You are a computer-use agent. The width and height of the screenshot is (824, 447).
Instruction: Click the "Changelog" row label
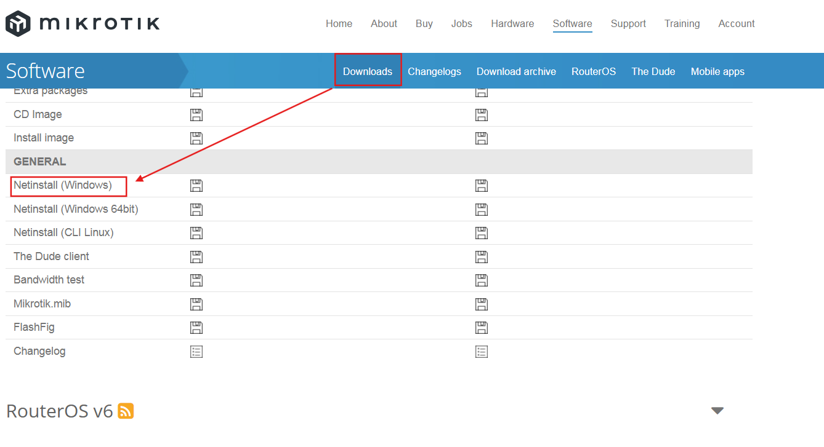point(39,351)
